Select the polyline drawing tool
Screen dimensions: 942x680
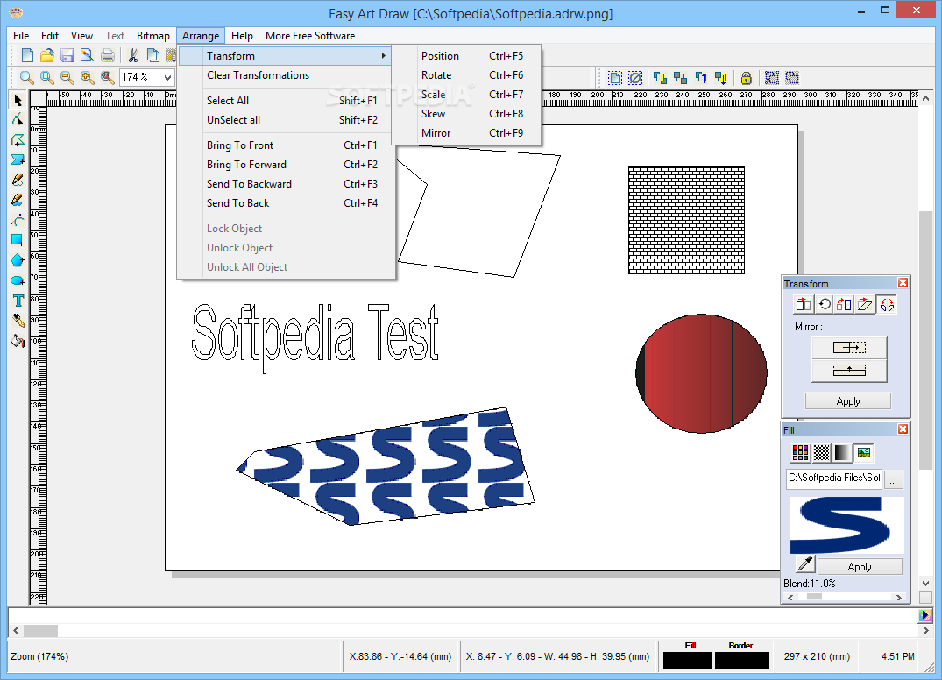click(18, 140)
